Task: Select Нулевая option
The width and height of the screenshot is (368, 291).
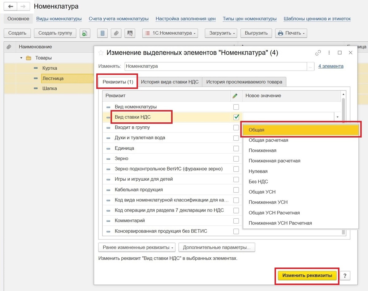Action: click(301, 171)
